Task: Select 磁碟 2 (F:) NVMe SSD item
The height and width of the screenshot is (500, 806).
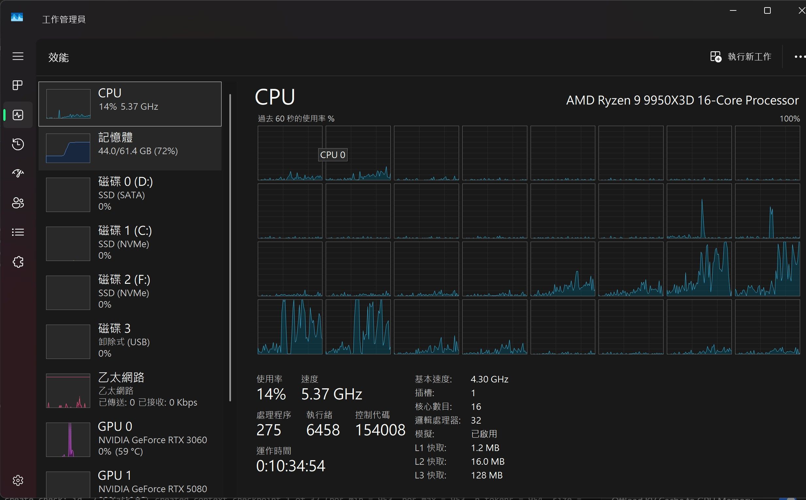Action: [x=130, y=292]
